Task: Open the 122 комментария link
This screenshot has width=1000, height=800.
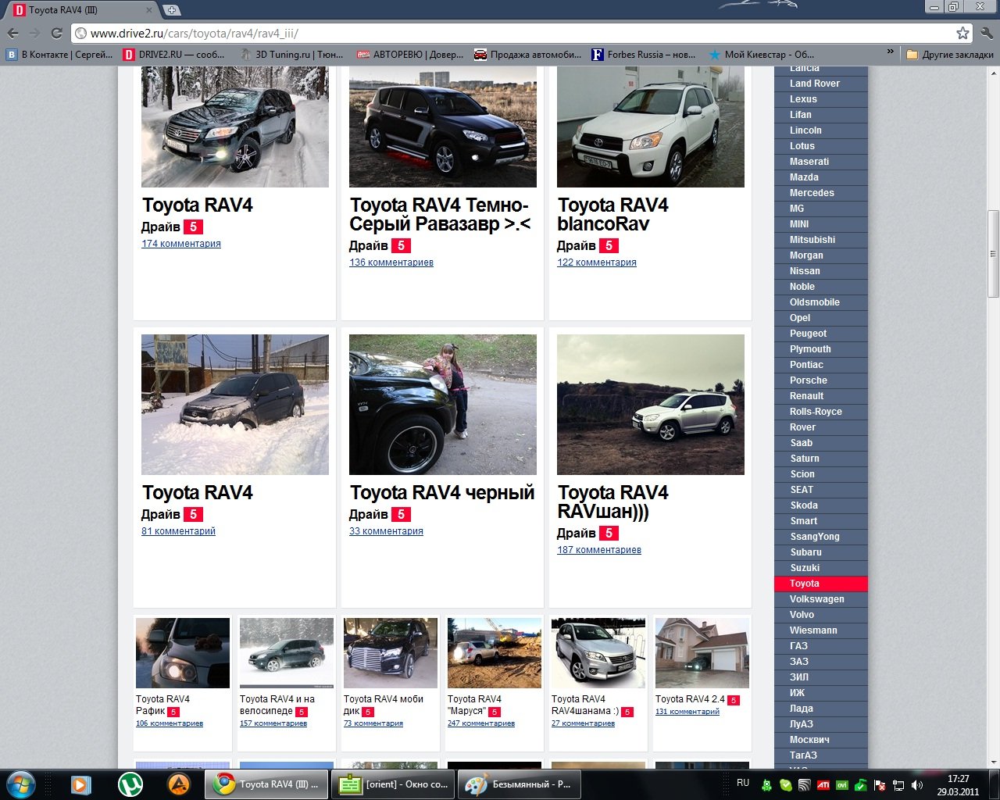Action: coord(597,262)
